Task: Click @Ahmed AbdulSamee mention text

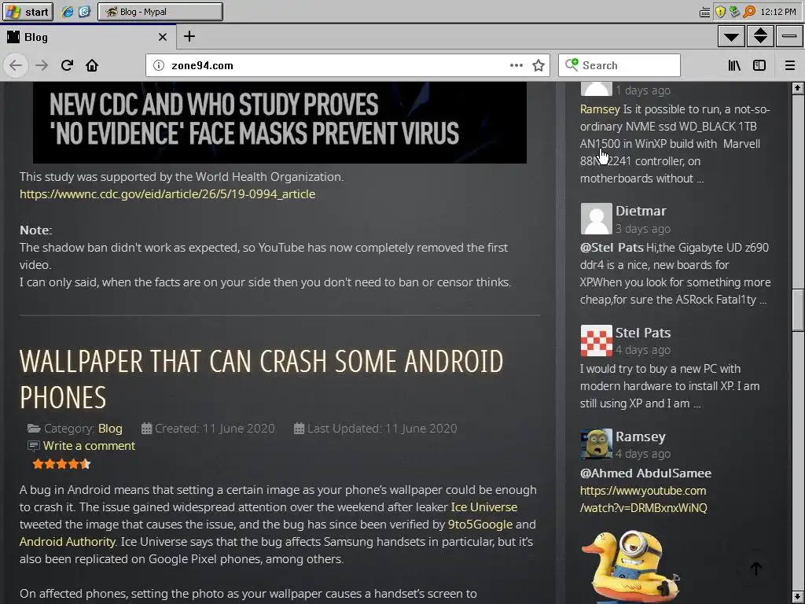Action: [646, 473]
